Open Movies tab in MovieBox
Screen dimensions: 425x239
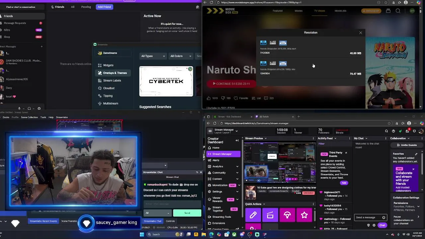[298, 11]
